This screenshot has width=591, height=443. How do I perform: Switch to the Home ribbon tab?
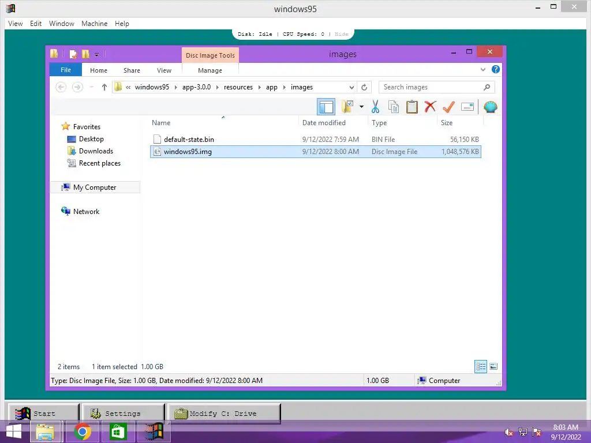point(98,70)
